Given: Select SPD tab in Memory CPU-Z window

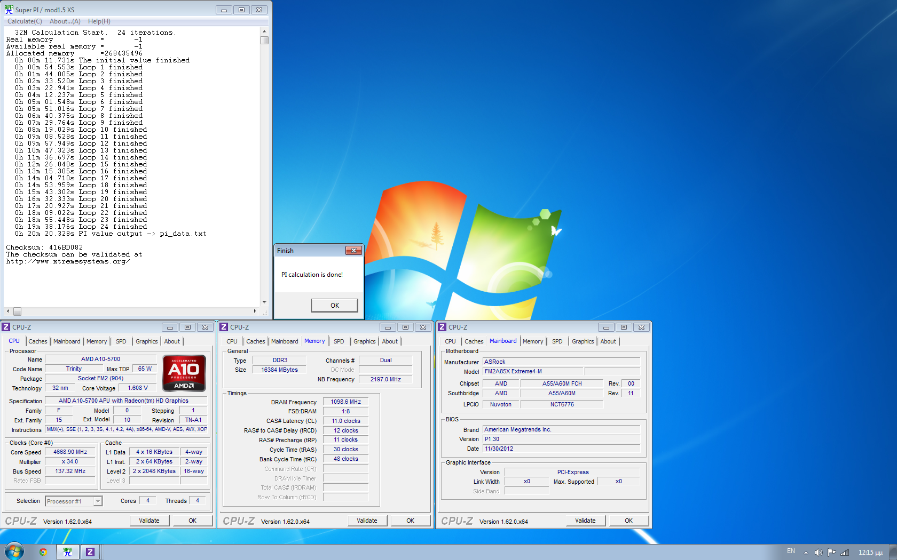Looking at the screenshot, I should (x=339, y=341).
